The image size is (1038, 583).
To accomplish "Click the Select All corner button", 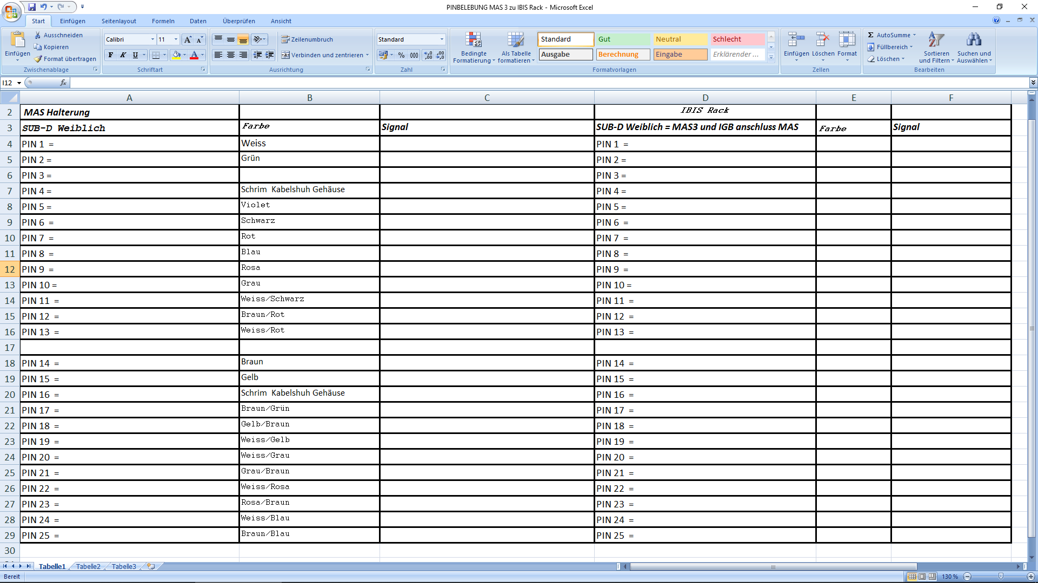I will 10,98.
